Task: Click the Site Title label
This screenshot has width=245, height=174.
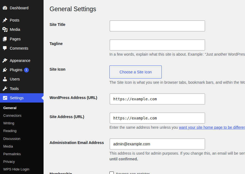Action: tap(57, 25)
